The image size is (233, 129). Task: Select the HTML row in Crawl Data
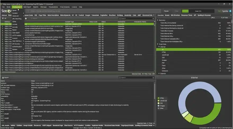pyautogui.click(x=194, y=52)
